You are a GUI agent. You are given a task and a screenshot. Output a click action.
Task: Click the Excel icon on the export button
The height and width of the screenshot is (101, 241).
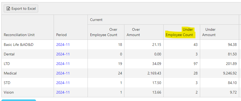(8, 8)
